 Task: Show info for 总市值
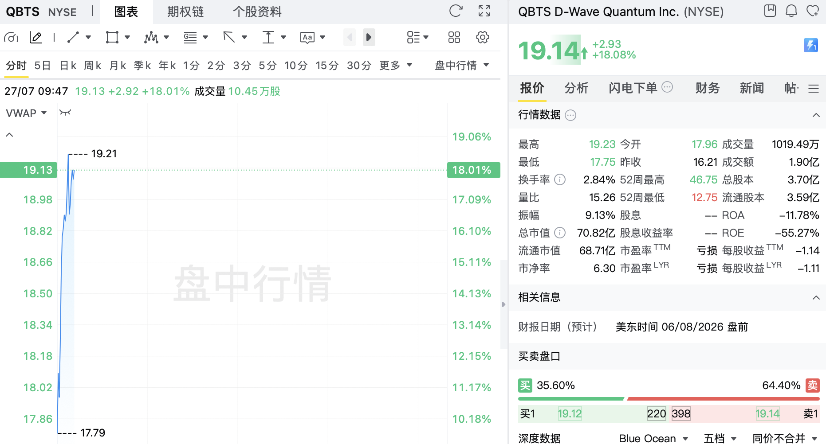coord(560,233)
